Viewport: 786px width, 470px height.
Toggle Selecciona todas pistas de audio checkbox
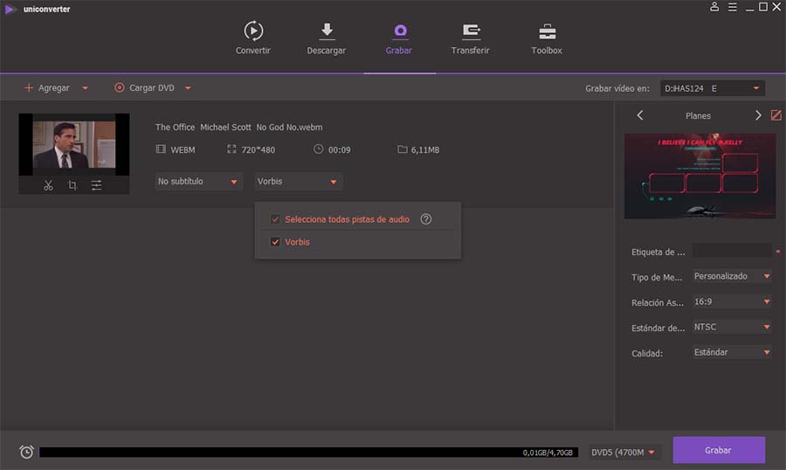pos(275,219)
